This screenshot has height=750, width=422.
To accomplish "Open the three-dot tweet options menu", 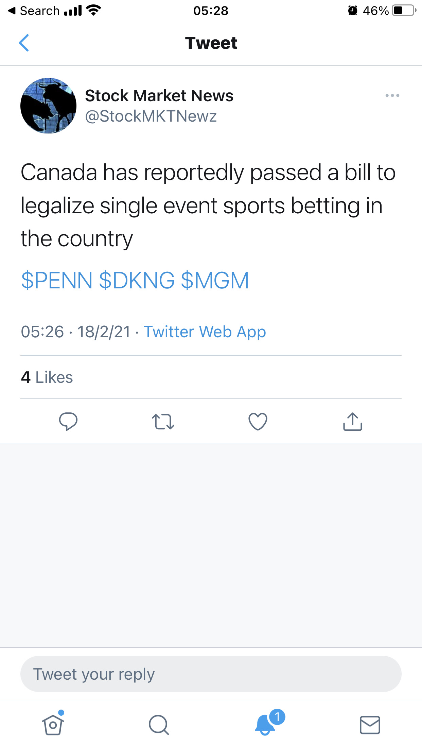I will (392, 96).
